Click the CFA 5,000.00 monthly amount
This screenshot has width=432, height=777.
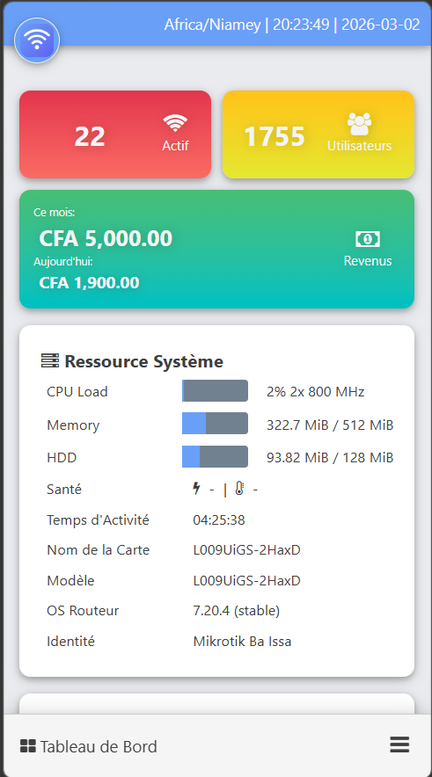[106, 239]
